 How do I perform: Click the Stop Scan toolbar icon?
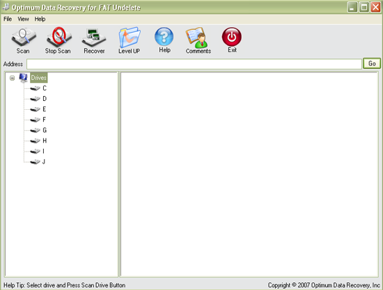(59, 37)
